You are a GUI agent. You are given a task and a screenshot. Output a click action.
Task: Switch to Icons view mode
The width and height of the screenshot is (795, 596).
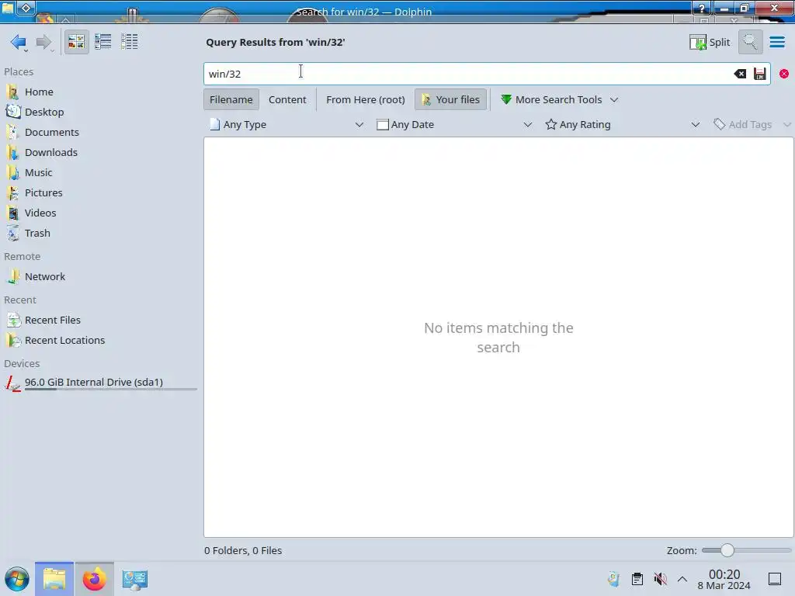coord(77,42)
